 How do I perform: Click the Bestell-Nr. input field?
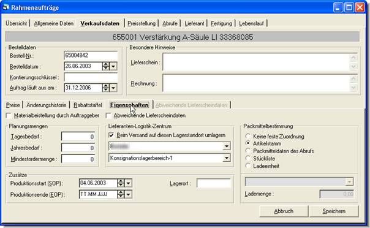(x=91, y=55)
